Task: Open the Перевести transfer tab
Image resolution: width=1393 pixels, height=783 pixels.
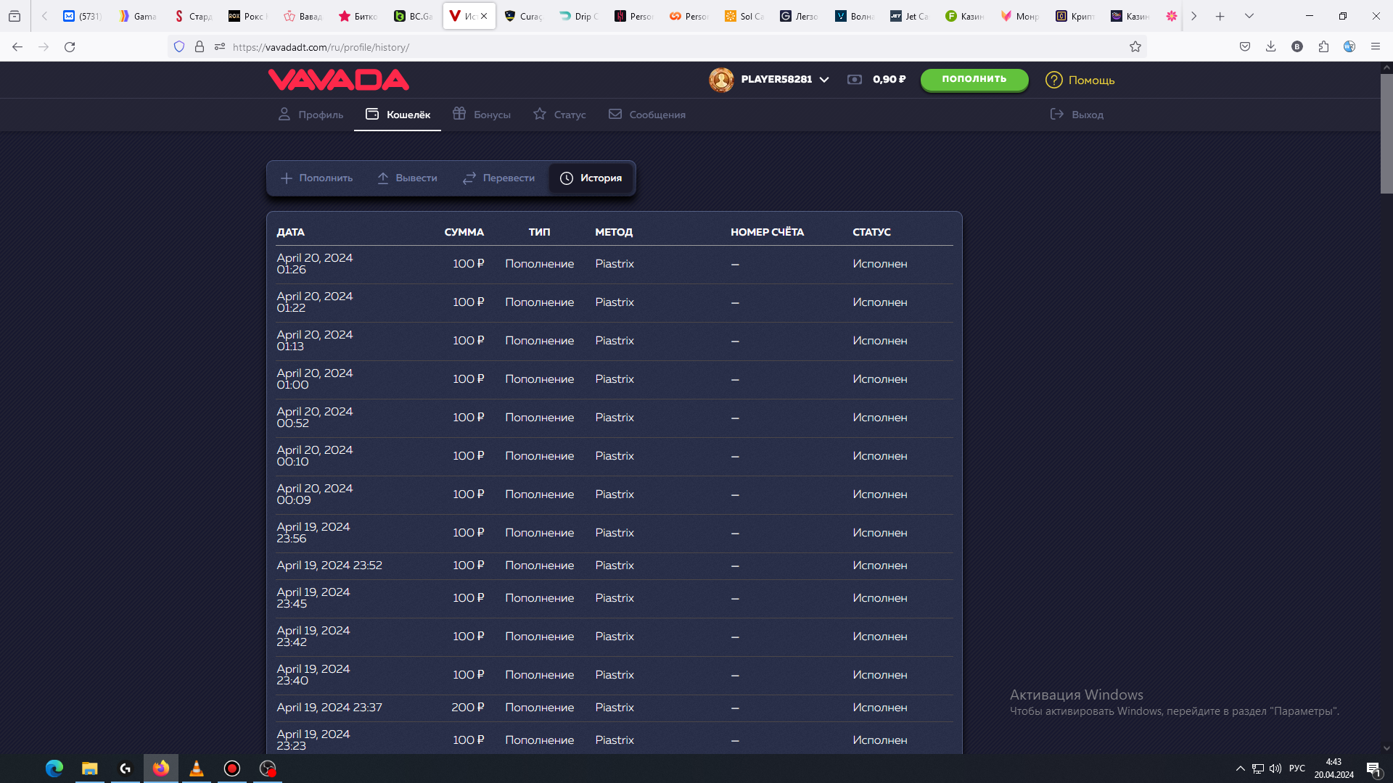Action: point(498,178)
